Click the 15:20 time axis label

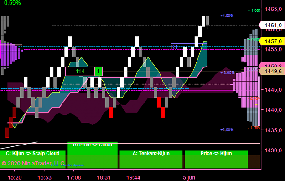pyautogui.click(x=15, y=177)
